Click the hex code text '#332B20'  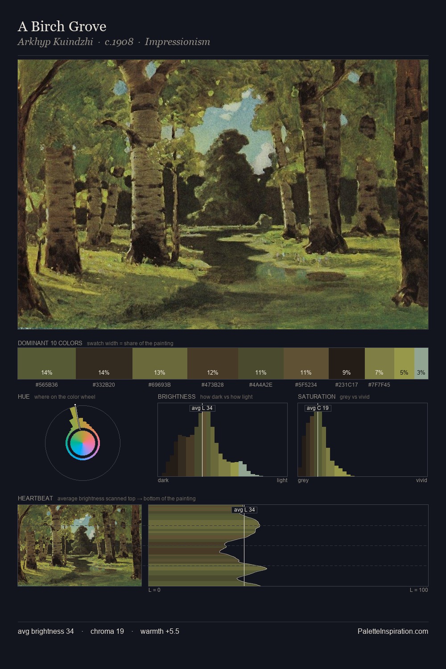[x=104, y=384]
